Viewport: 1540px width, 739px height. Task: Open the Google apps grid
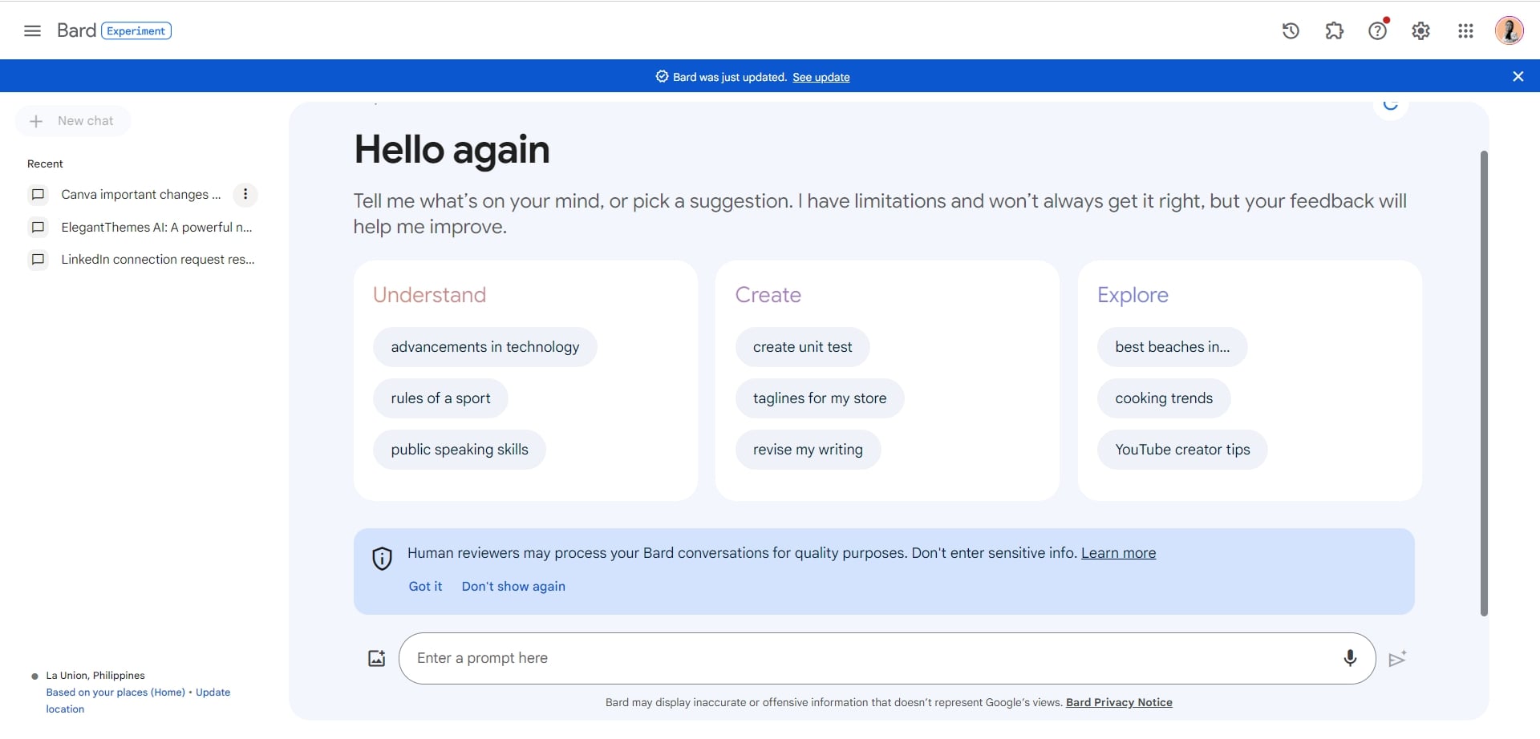[1465, 31]
